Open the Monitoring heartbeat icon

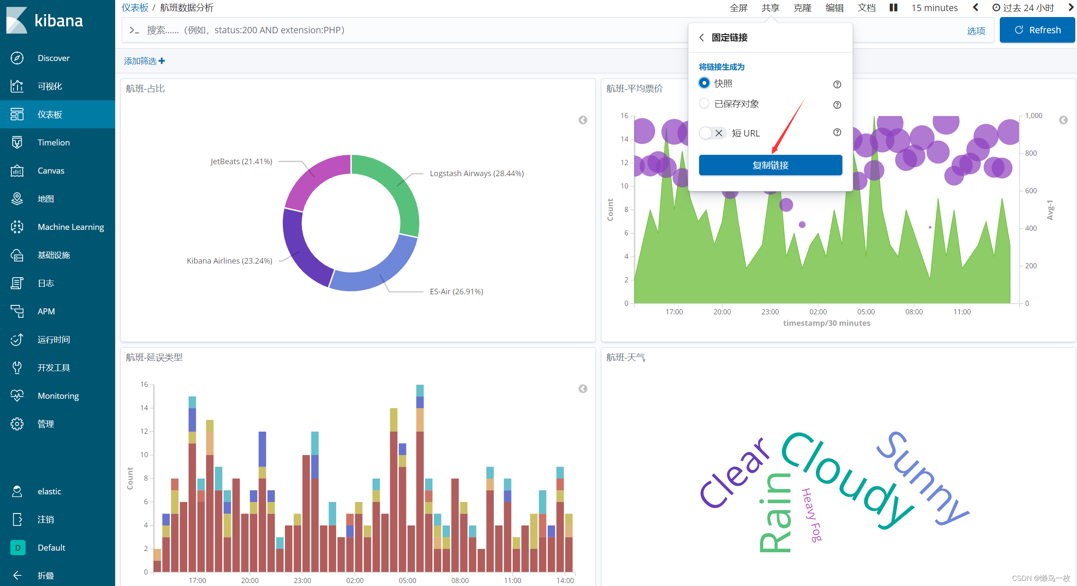17,396
